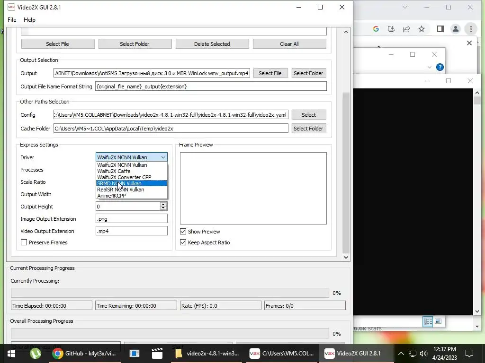Choose Waifu2X Caffe driver option
Screen dimensions: 485x363
point(132,171)
